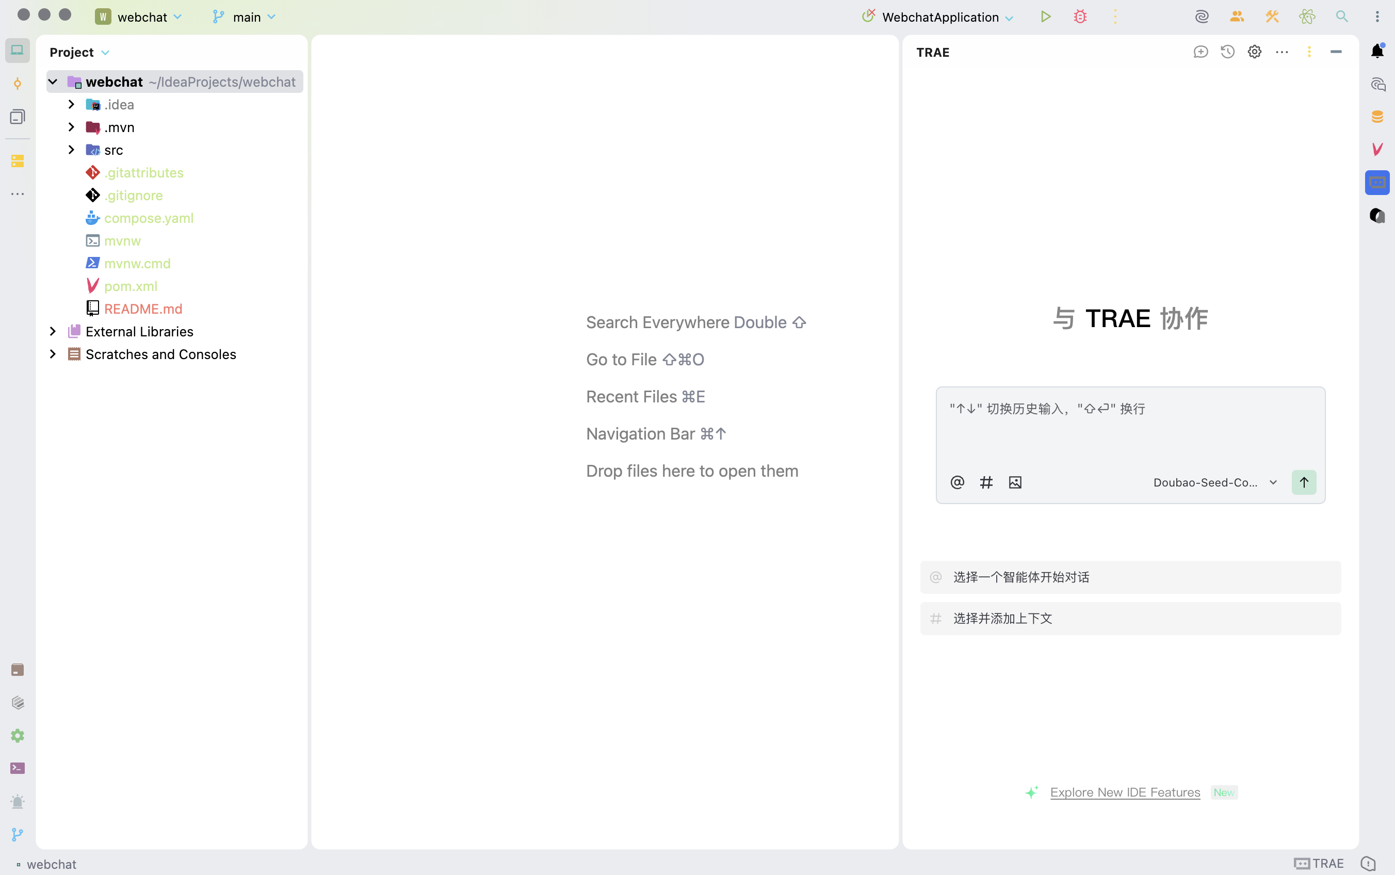Expand Scratches and Consoles node
Viewport: 1395px width, 875px height.
[53, 353]
